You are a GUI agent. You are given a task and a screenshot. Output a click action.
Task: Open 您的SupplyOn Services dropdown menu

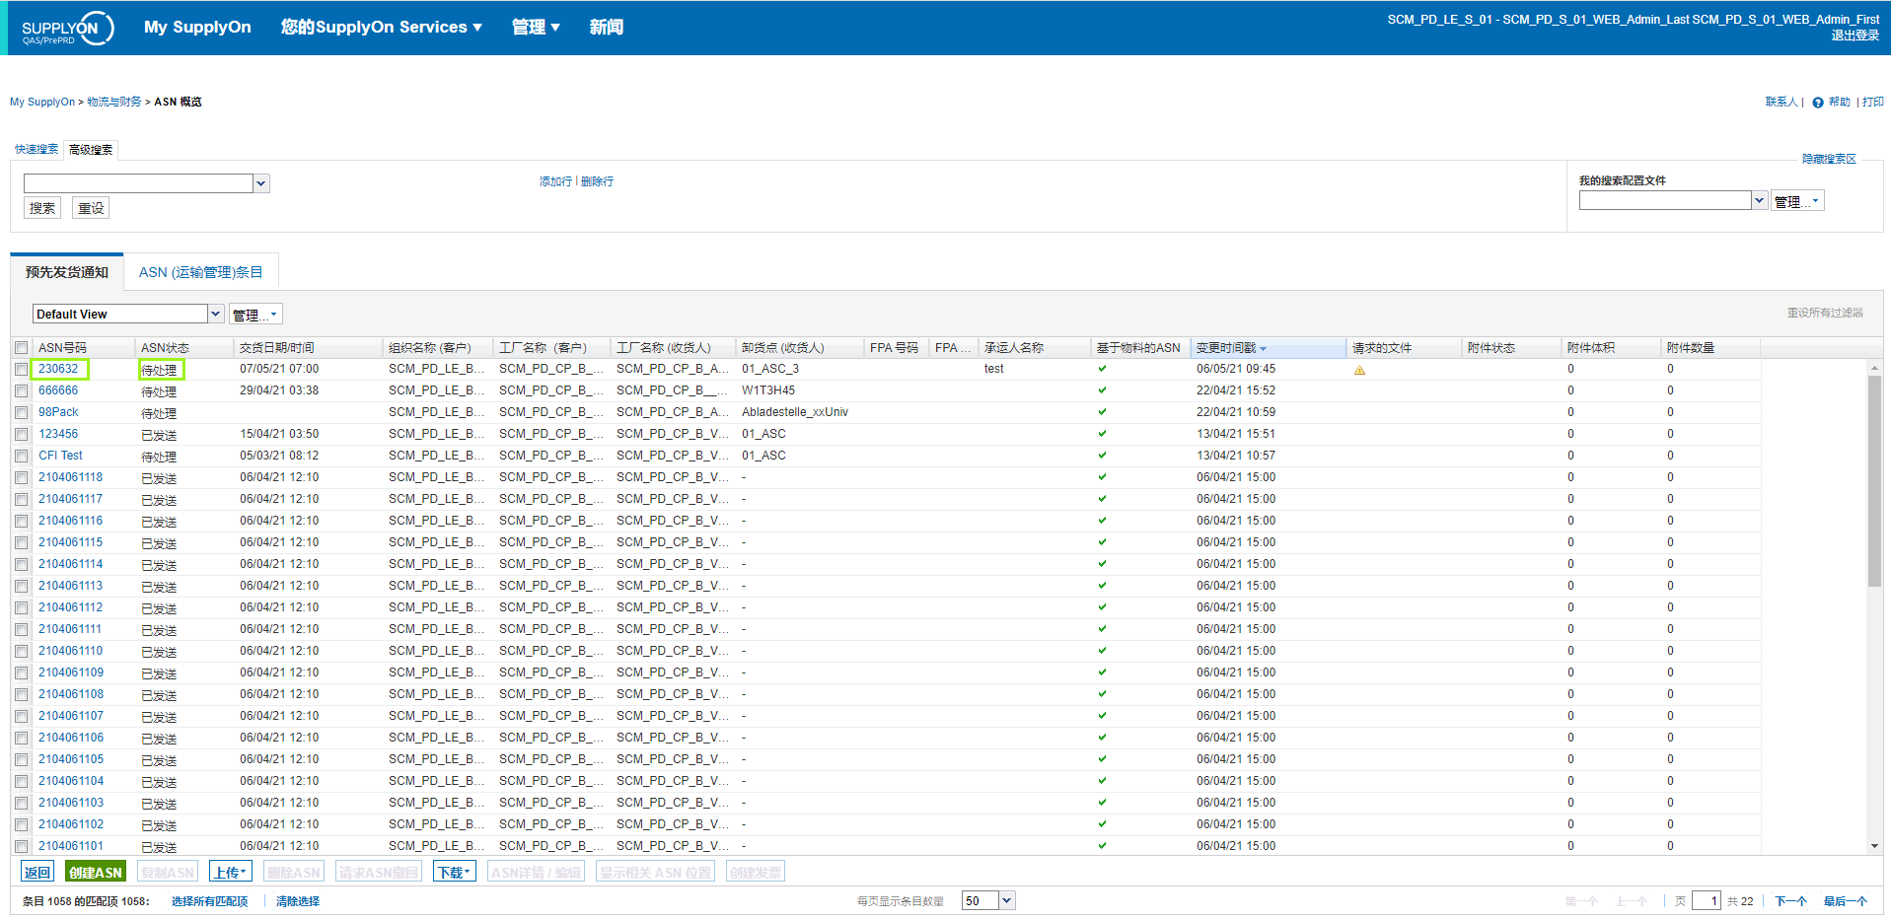click(381, 27)
